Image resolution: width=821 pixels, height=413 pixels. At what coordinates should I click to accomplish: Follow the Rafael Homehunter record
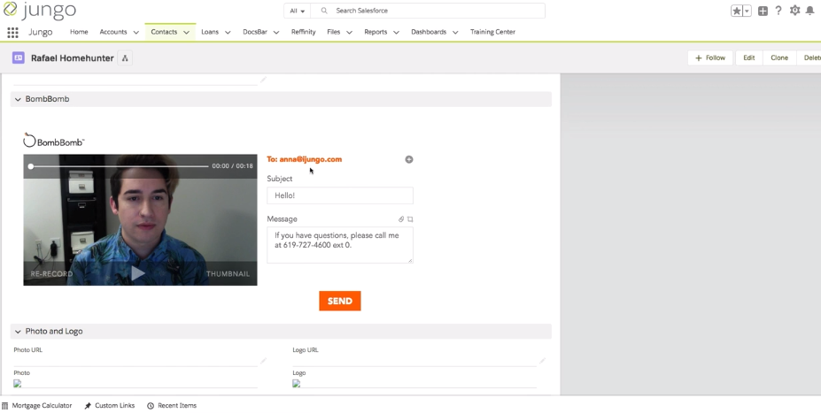click(x=710, y=58)
